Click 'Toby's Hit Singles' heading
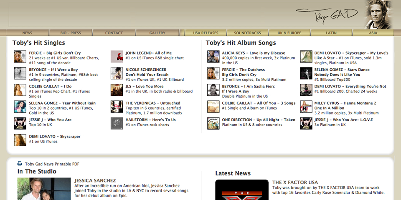 pos(38,43)
